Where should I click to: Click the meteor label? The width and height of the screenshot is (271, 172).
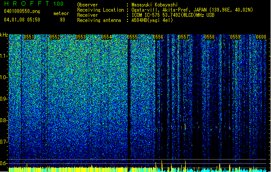[61, 13]
